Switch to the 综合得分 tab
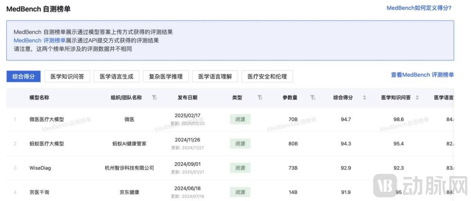The image size is (471, 201). [x=23, y=77]
